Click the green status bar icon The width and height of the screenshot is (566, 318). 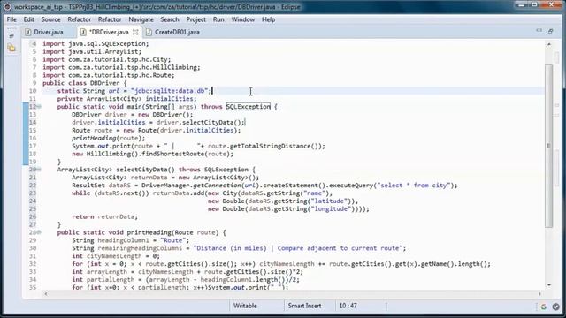pos(544,307)
